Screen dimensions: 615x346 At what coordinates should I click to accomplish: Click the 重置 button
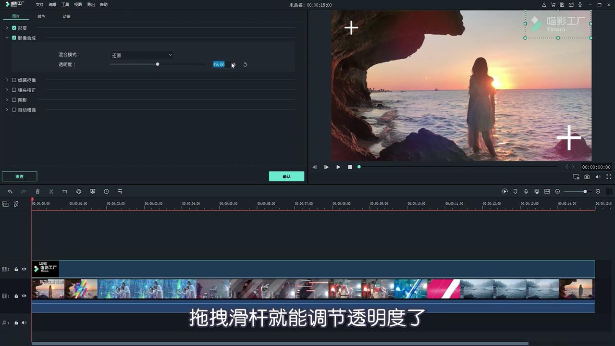click(19, 176)
